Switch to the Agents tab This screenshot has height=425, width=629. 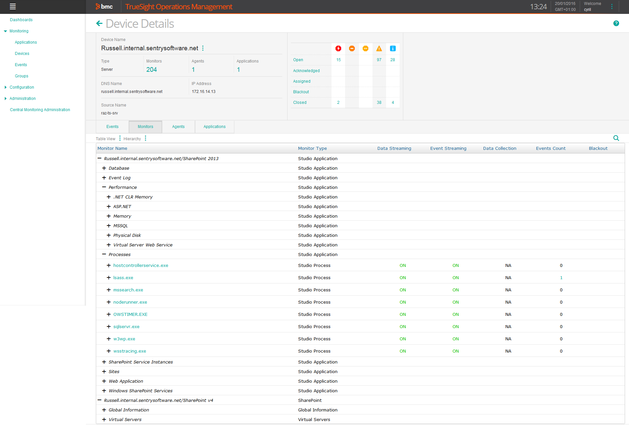178,127
